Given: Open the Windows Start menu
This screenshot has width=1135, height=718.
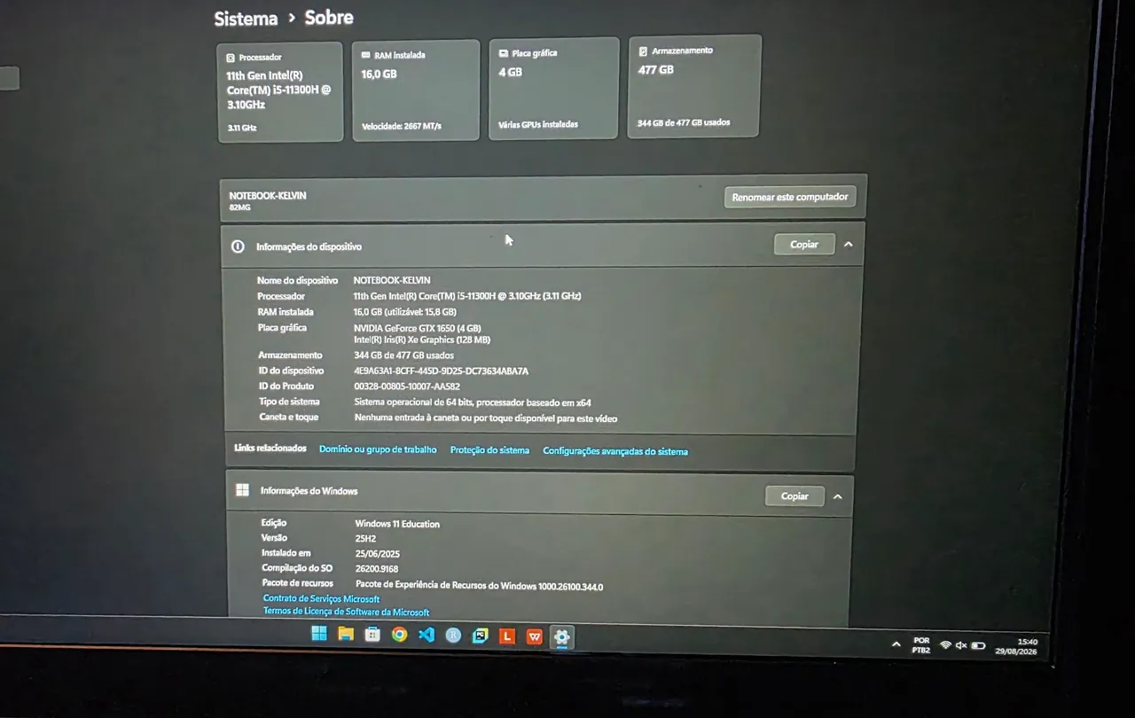Looking at the screenshot, I should coord(318,633).
